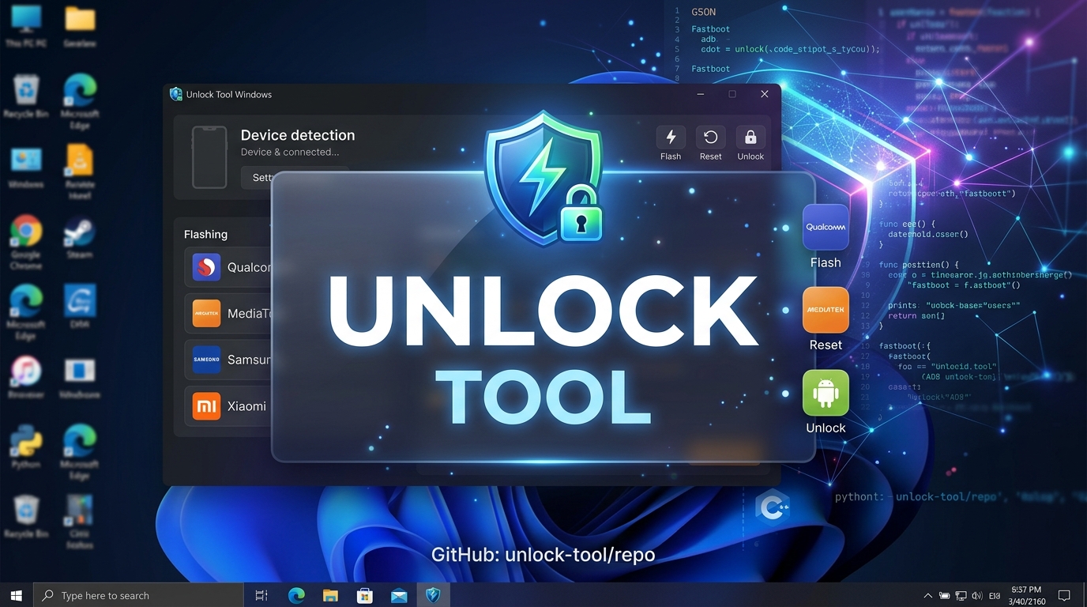Click the "Flashing" section heading
The image size is (1087, 607).
[205, 234]
